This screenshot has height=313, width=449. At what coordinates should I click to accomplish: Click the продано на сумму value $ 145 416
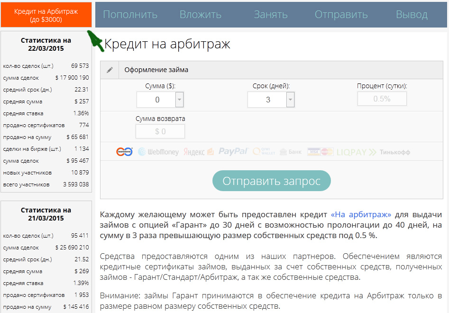tap(76, 307)
